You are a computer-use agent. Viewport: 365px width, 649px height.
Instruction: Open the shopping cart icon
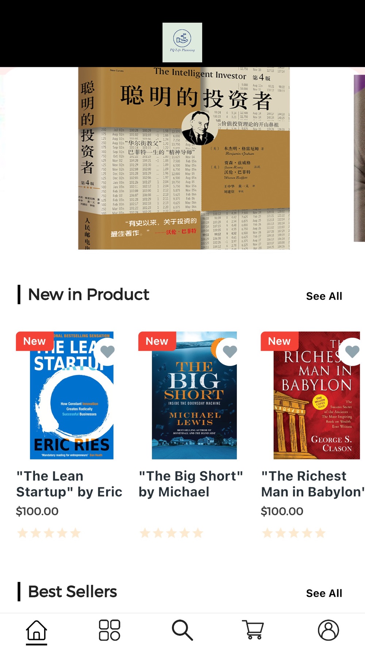[253, 630]
